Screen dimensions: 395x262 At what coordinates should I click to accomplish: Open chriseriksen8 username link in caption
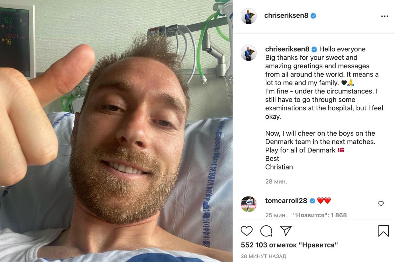[287, 49]
